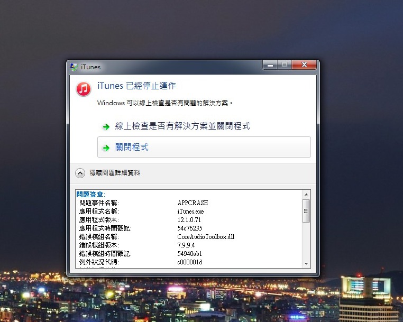
Task: Click the details scrollbar thumb
Action: point(306,211)
